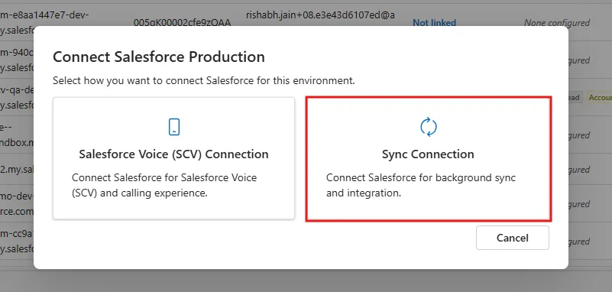Click the Connect Salesforce Production heading

pos(159,57)
